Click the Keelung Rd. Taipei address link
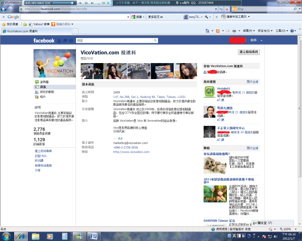The width and height of the screenshot is (302, 241). coord(149,97)
